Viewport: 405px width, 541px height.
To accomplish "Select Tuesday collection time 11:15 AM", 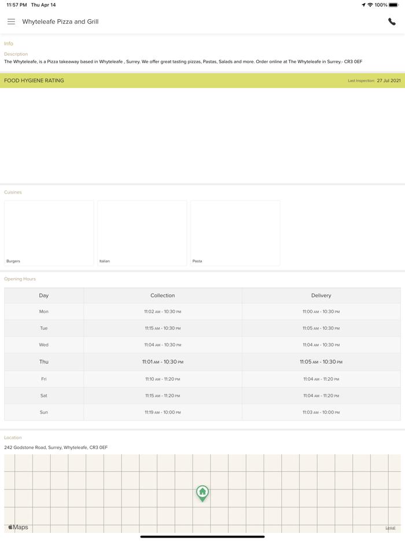I will 163,328.
